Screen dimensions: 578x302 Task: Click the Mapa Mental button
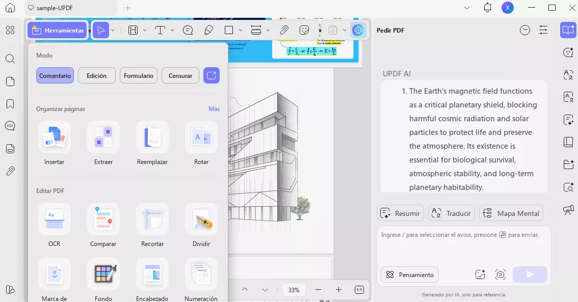click(x=511, y=213)
